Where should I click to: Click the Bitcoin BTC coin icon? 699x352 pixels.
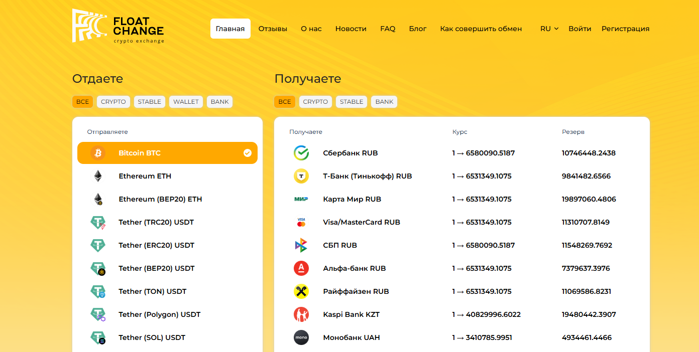click(x=98, y=153)
